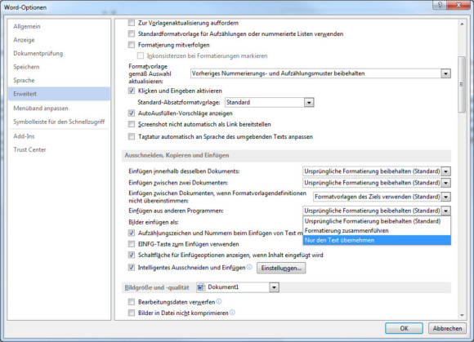The height and width of the screenshot is (342, 474).
Task: Open the Trust Center category
Action: pyautogui.click(x=29, y=149)
